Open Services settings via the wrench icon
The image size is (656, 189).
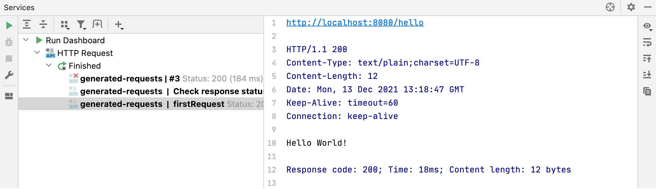pyautogui.click(x=9, y=75)
